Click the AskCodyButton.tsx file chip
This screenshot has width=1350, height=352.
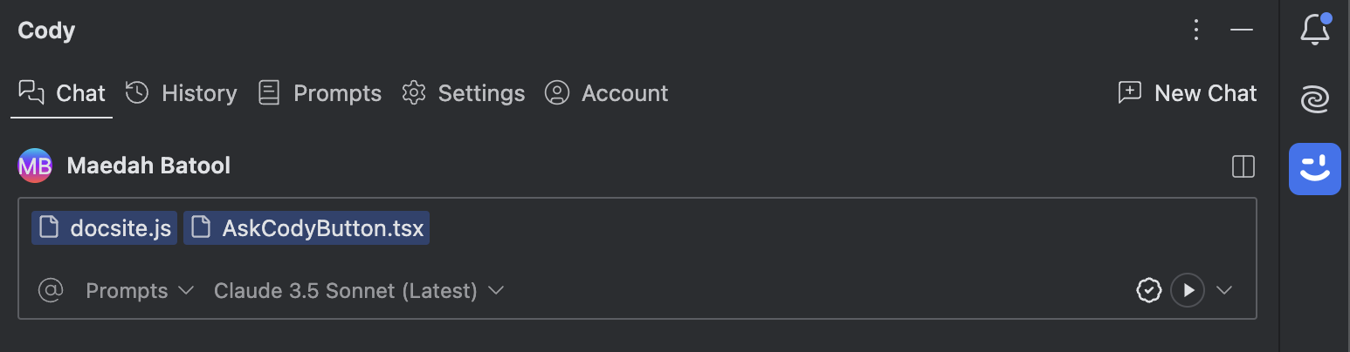[307, 228]
